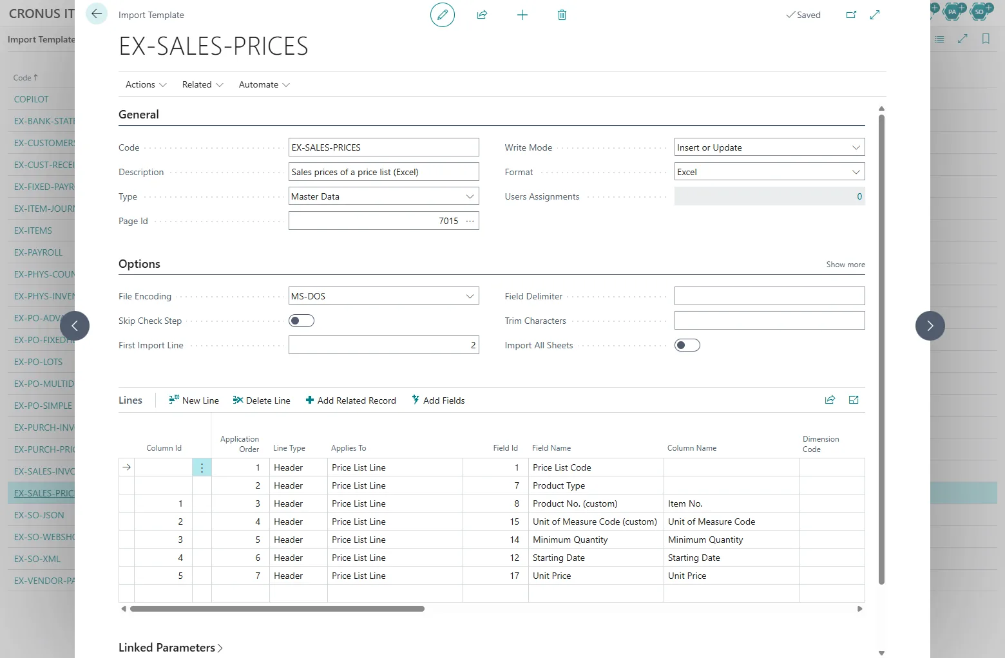The width and height of the screenshot is (1005, 658).
Task: Click the Add Fields action
Action: 438,400
